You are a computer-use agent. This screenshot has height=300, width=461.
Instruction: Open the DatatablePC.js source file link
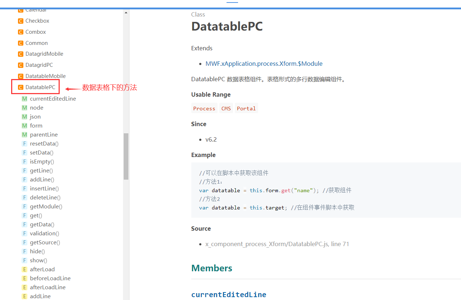pyautogui.click(x=277, y=244)
